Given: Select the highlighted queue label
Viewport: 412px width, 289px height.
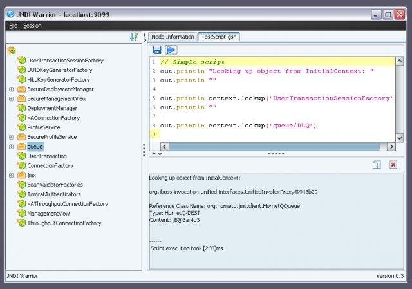Looking at the screenshot, I should click(x=35, y=147).
